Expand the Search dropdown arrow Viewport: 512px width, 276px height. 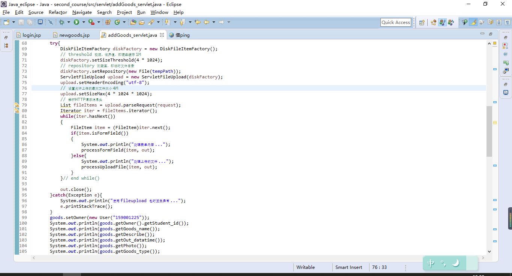158,22
